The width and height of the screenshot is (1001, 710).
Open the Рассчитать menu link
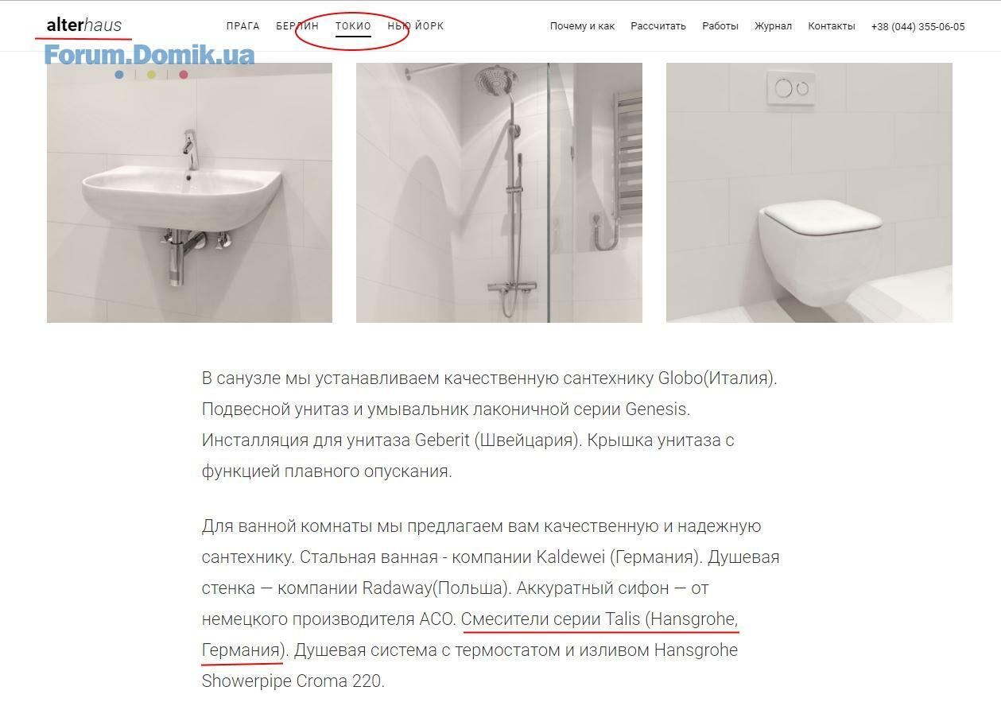[x=658, y=26]
